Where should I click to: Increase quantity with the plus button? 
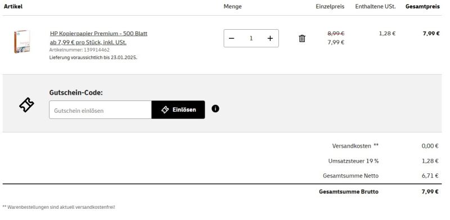click(x=270, y=38)
